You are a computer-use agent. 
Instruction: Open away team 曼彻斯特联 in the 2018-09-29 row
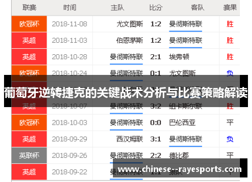(x=185, y=139)
